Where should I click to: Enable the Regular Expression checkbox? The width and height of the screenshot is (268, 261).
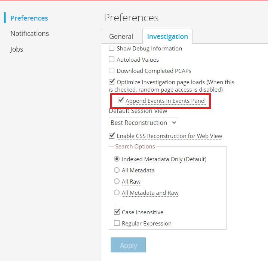(x=117, y=223)
